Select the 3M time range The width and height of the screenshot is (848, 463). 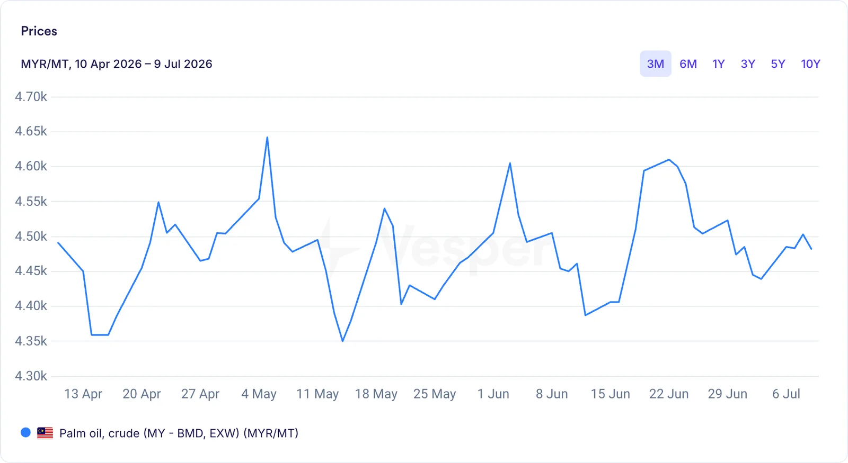[656, 64]
